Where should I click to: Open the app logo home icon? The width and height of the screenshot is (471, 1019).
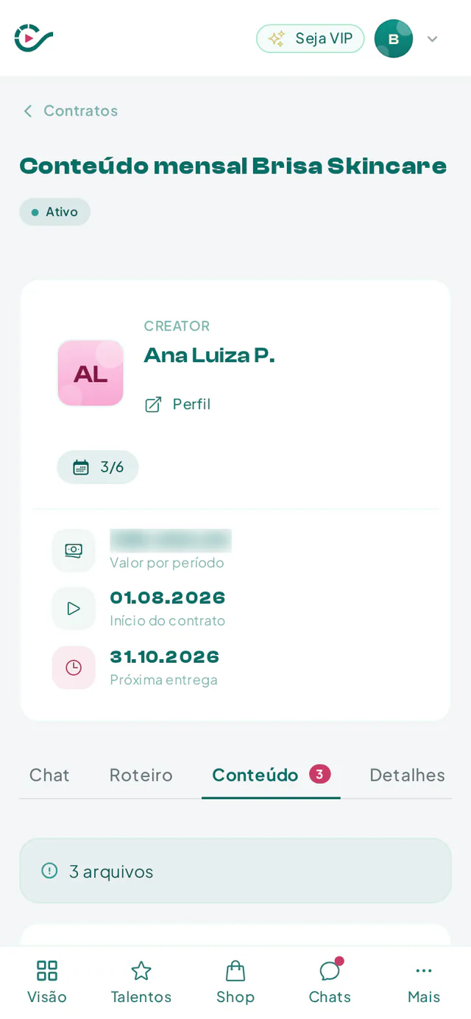34,38
